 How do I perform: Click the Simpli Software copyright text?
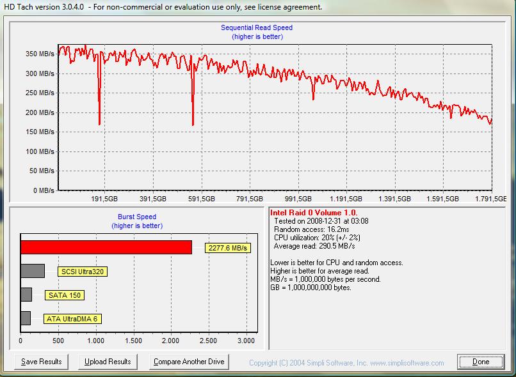point(346,363)
